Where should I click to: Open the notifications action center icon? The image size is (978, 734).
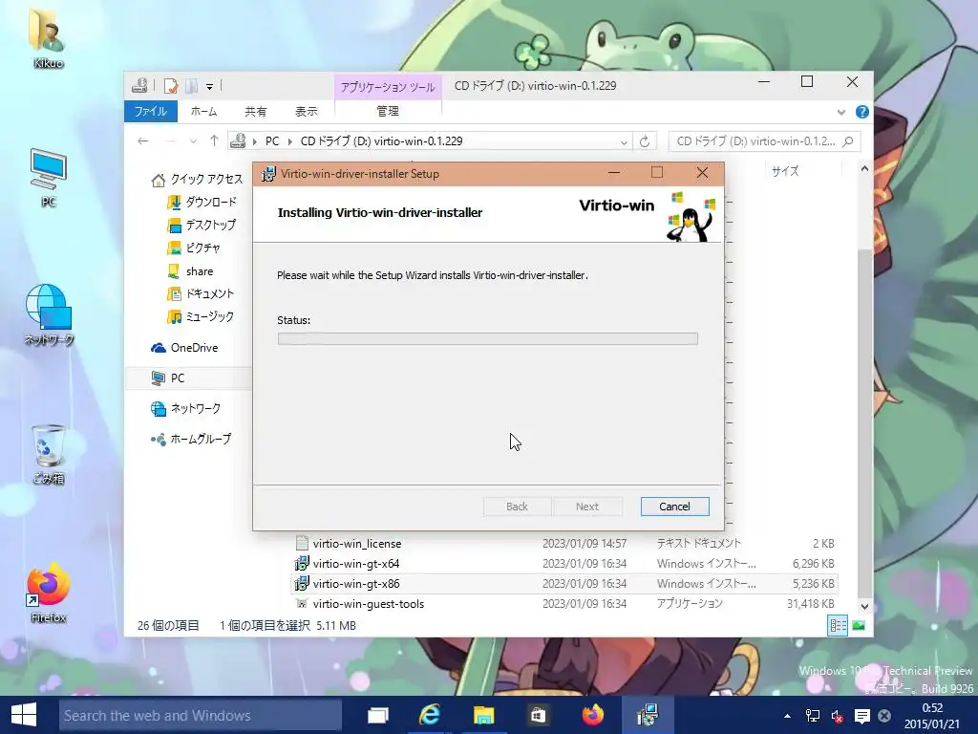862,716
